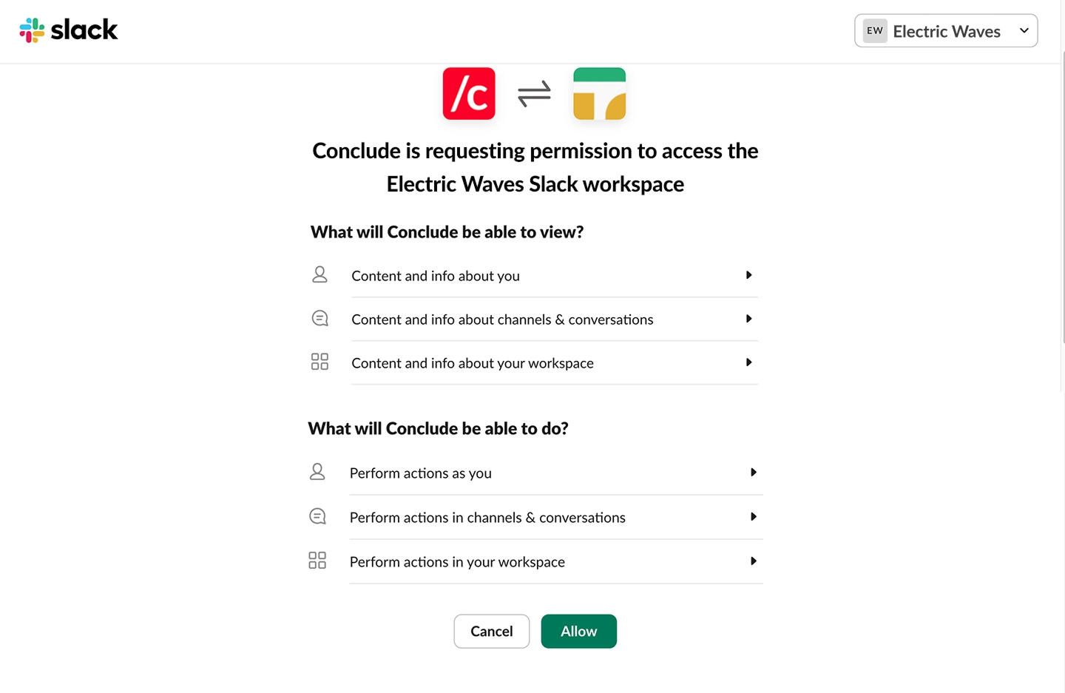Click the grid icon beside Perform actions in your workspace
The width and height of the screenshot is (1065, 693).
317,560
